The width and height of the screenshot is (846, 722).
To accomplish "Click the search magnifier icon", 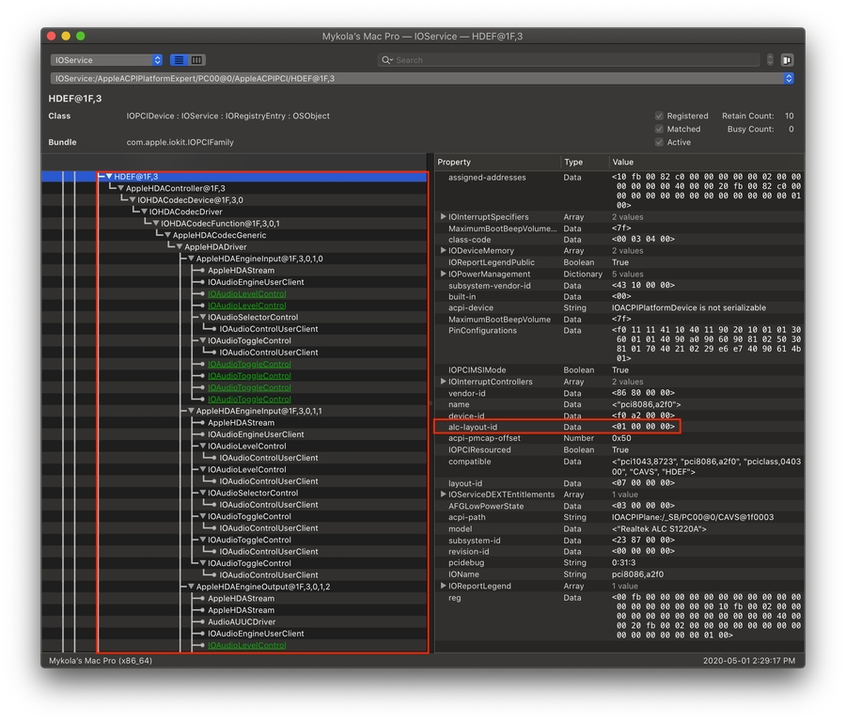I will click(386, 60).
